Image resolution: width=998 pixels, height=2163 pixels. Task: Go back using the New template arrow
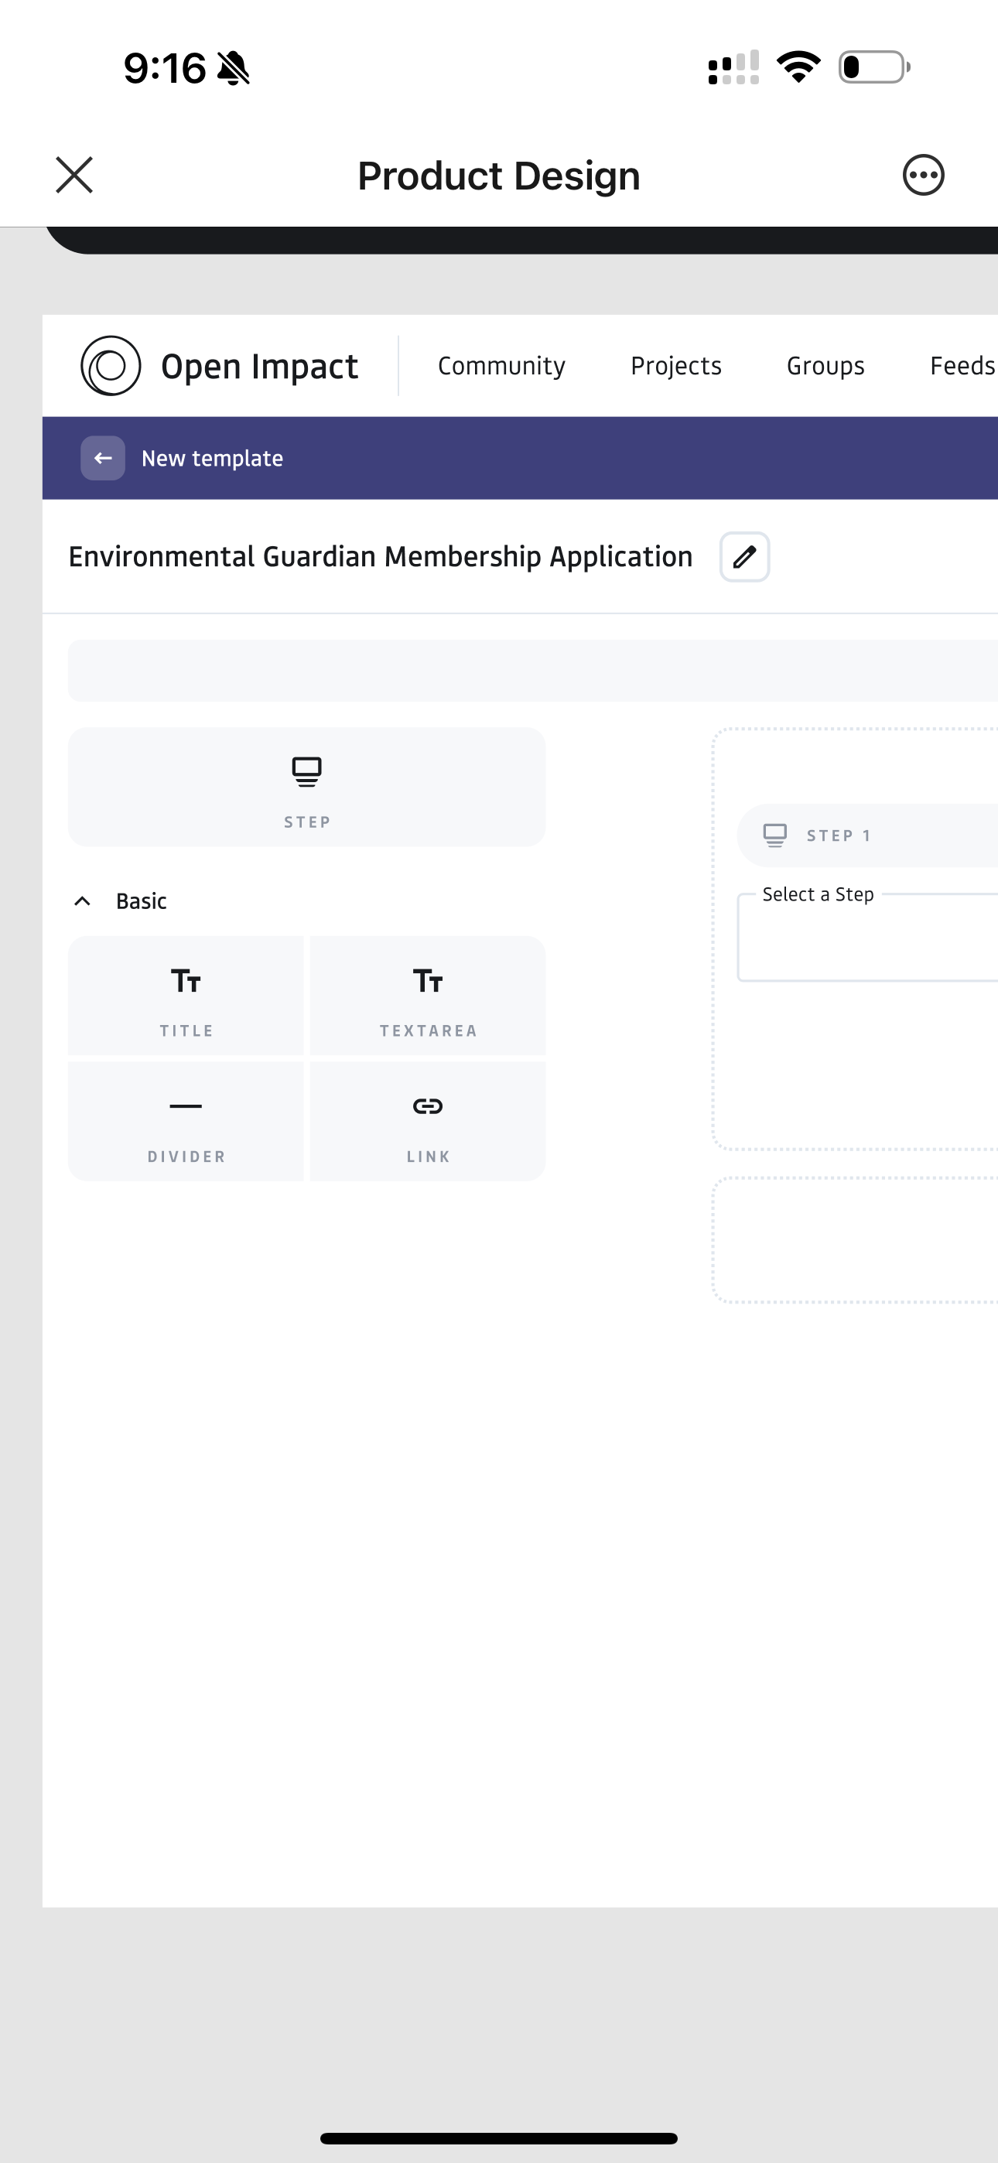tap(102, 458)
